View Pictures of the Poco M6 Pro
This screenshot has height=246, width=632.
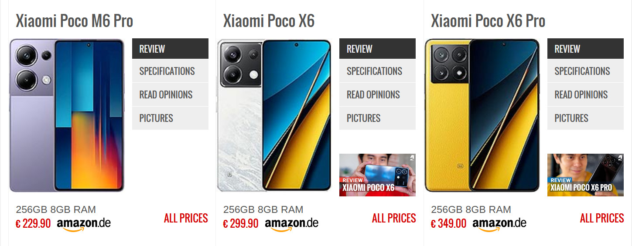click(170, 118)
